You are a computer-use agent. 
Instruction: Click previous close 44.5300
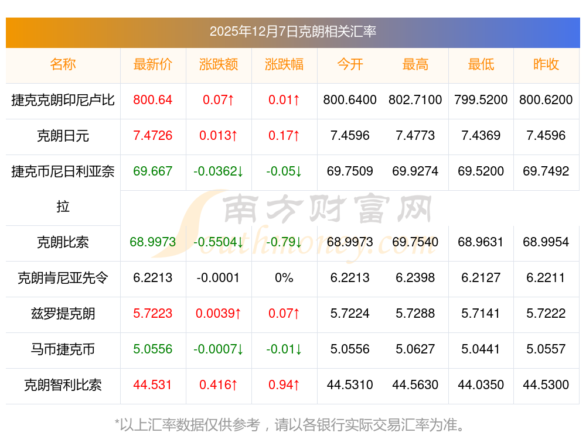(x=546, y=385)
